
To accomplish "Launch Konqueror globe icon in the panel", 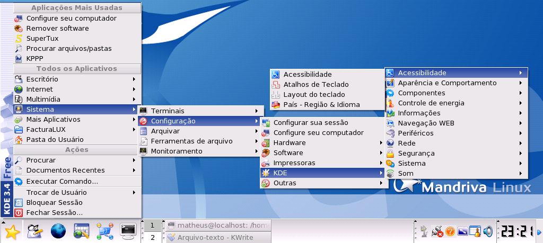I will click(58, 231).
